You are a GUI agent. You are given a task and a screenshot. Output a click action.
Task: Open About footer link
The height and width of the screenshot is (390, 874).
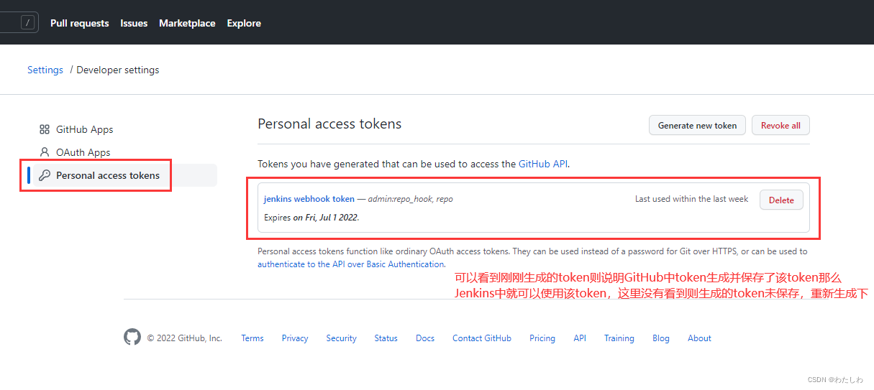(699, 338)
